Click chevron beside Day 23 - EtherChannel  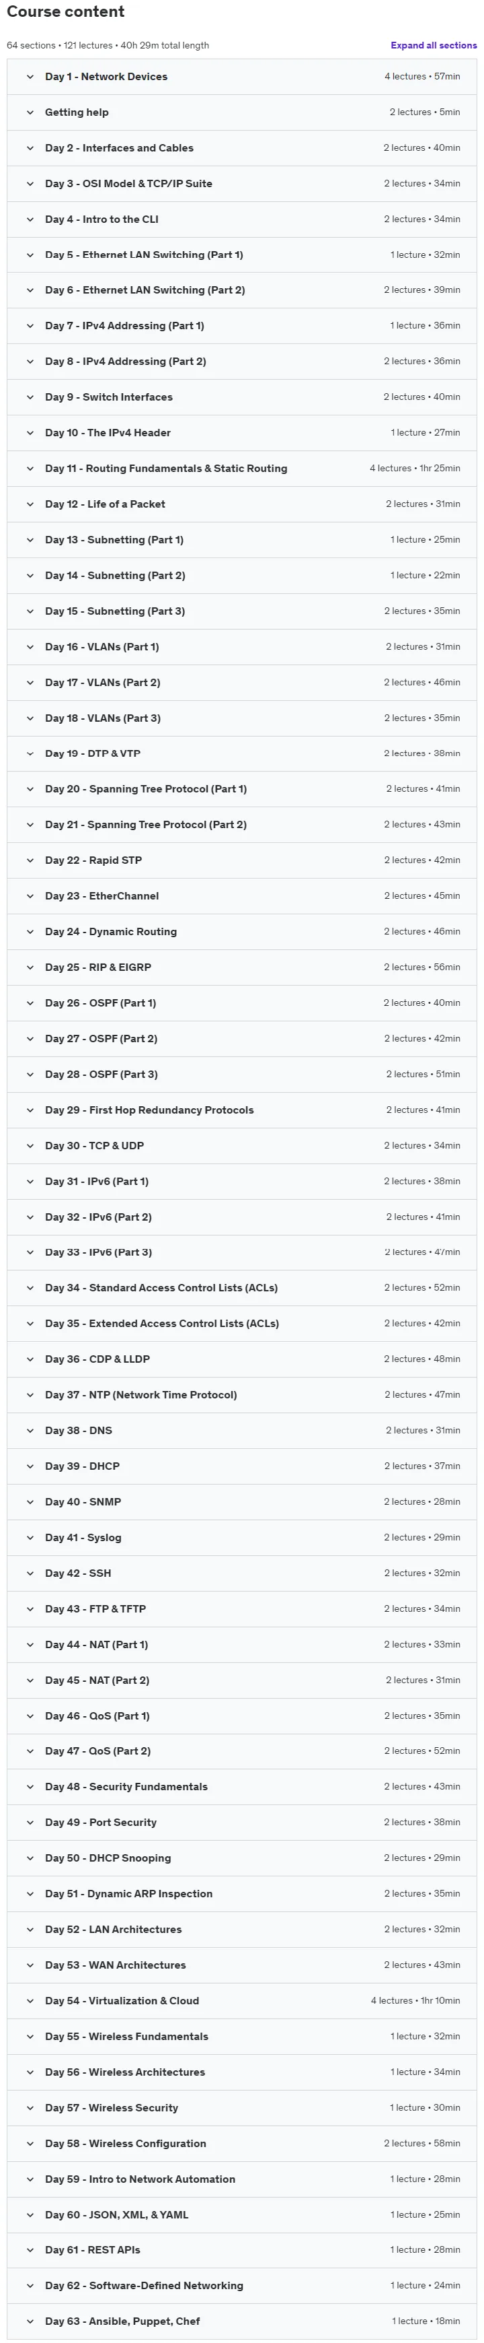coord(30,896)
